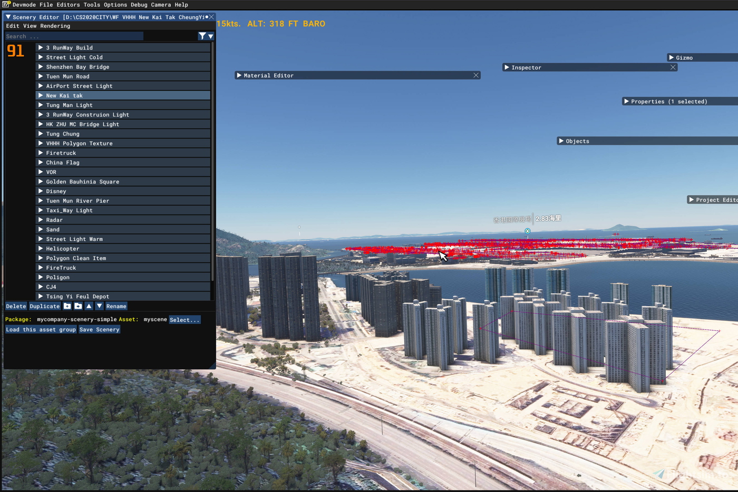Click the add-to-group folder icon

[x=78, y=306]
